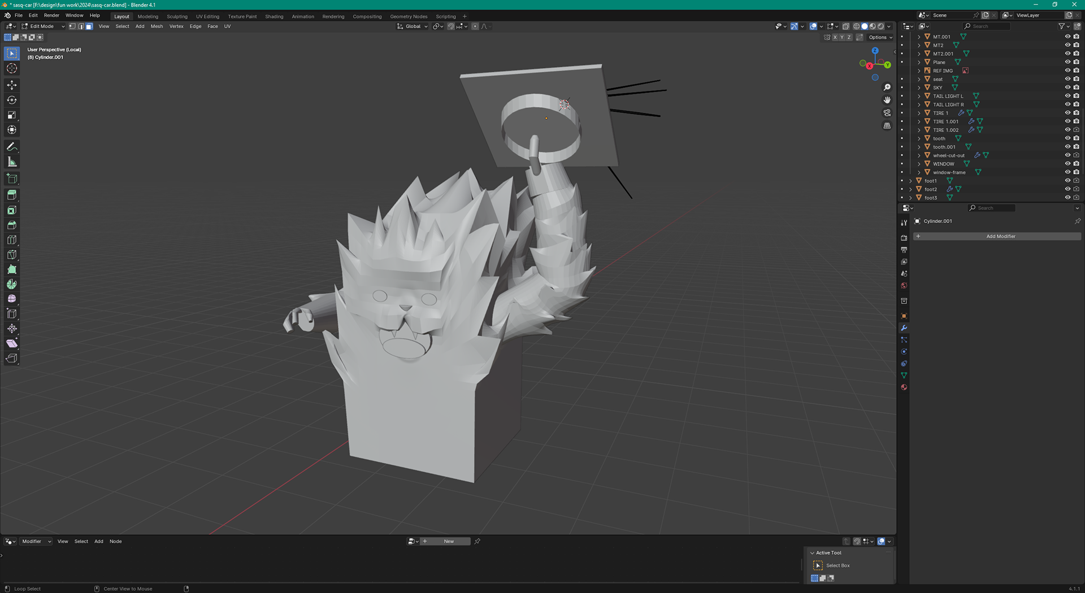The height and width of the screenshot is (593, 1085).
Task: Switch to the UV Editing workspace tab
Action: (207, 16)
